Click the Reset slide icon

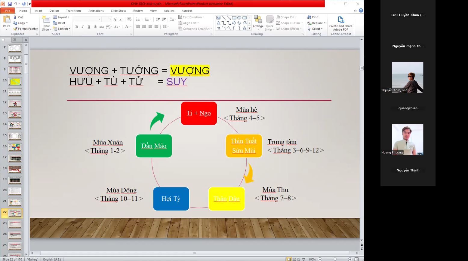55,23
